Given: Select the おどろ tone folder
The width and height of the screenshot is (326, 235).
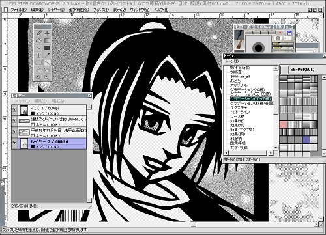Looking at the screenshot, I should coord(235,81).
